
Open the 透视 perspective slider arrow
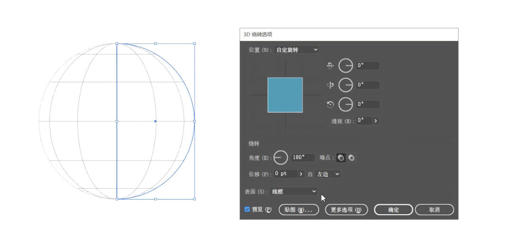click(x=376, y=121)
